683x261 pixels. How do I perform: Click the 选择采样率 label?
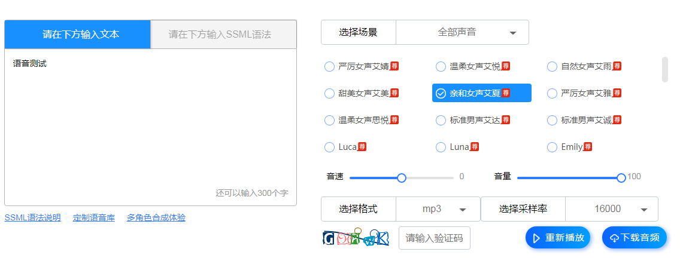click(523, 209)
